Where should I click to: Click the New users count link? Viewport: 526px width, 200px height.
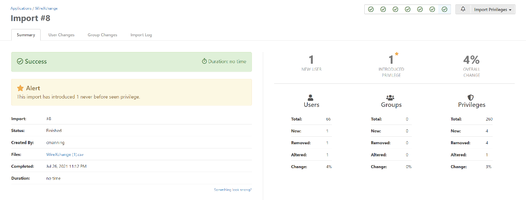coord(327,131)
